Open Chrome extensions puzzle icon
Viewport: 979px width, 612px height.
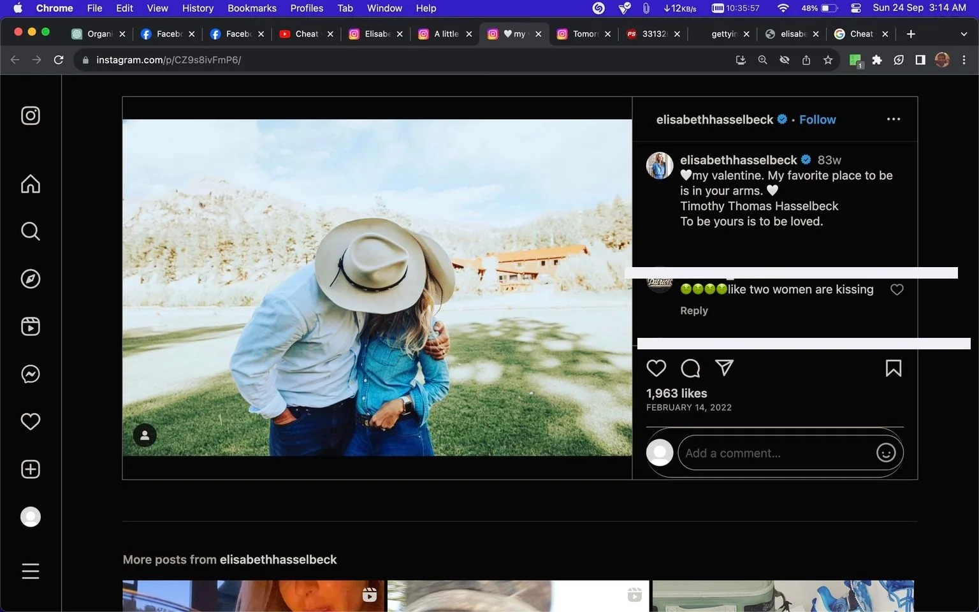tap(877, 59)
